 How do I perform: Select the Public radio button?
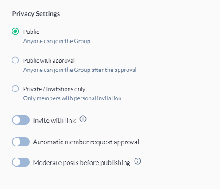[x=15, y=31]
